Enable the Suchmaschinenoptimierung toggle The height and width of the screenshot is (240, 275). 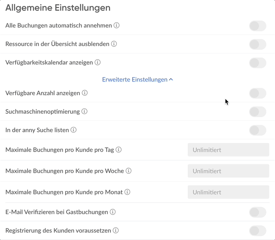coord(258,112)
